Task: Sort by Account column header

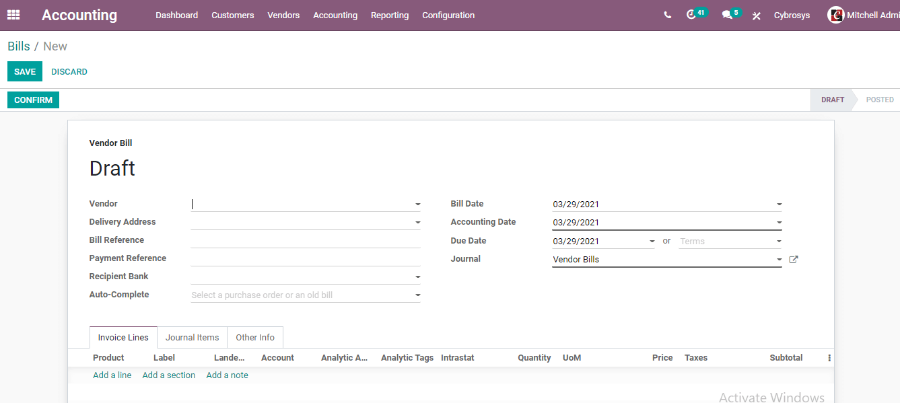Action: pos(277,358)
